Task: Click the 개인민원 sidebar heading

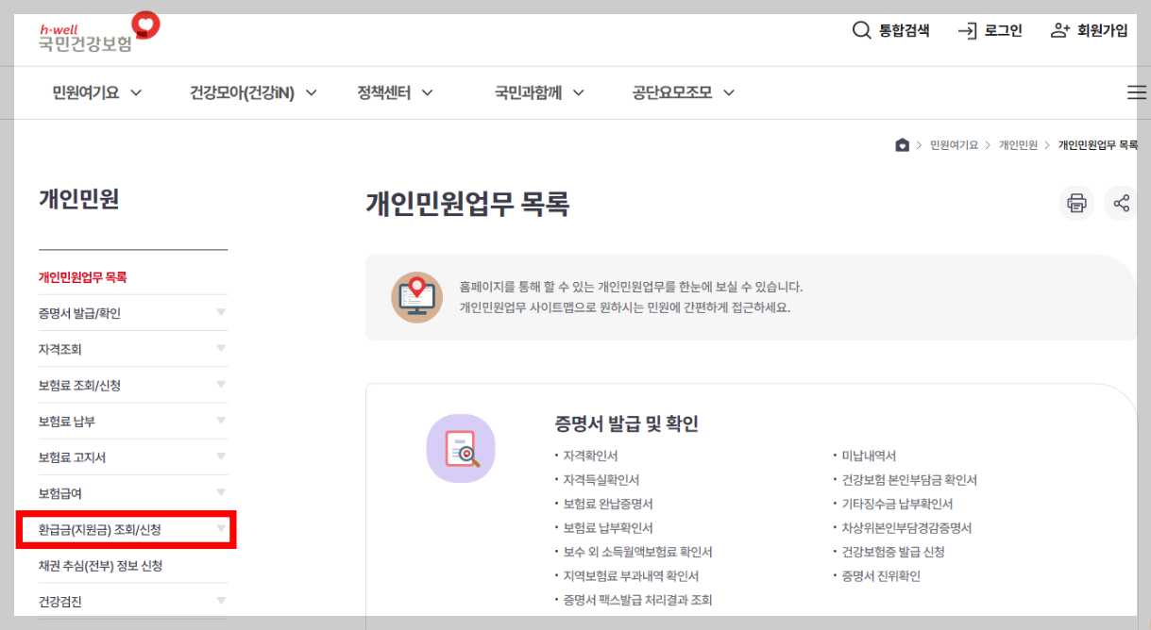Action: [78, 199]
